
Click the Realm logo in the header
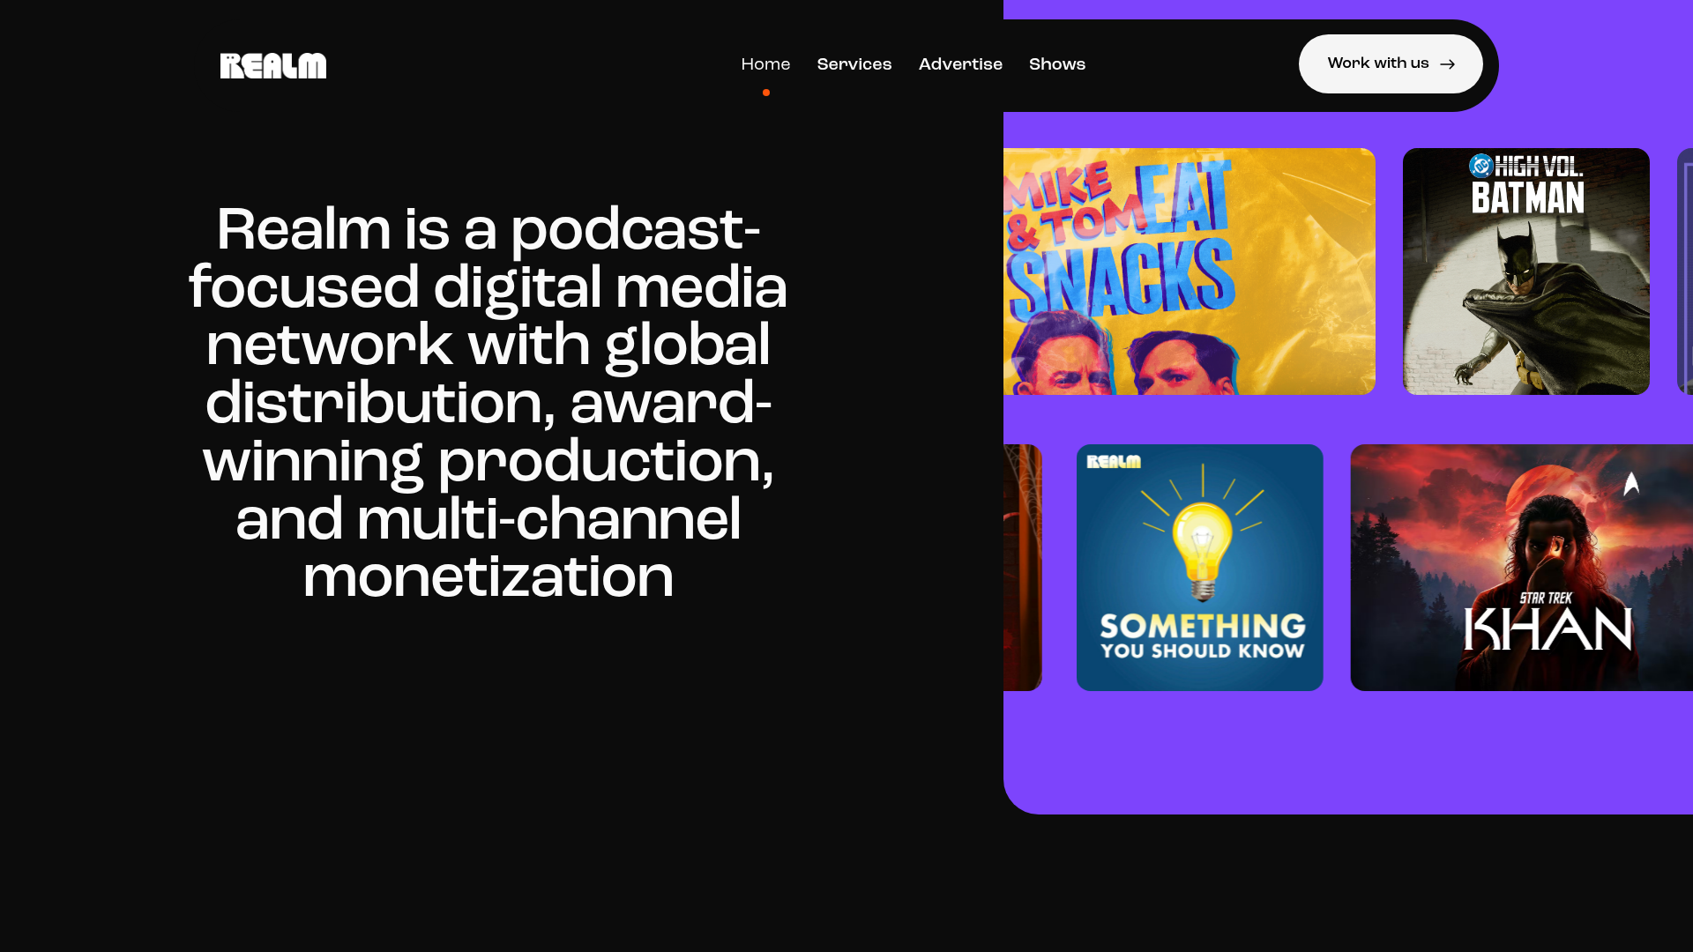pyautogui.click(x=272, y=64)
